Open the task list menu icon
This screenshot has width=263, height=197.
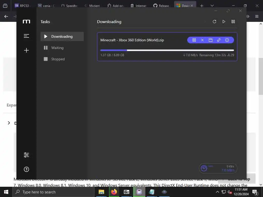pyautogui.click(x=26, y=36)
